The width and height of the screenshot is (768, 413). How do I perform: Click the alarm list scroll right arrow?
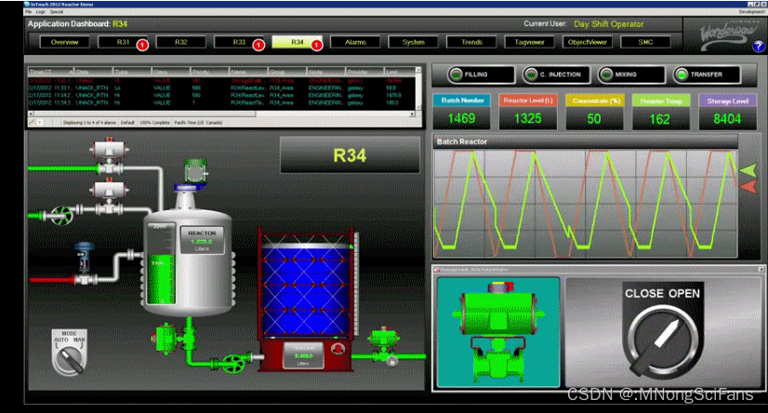tap(413, 113)
